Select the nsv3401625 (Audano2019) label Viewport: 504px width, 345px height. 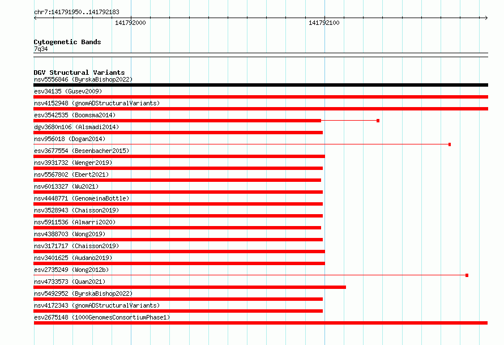tap(73, 258)
